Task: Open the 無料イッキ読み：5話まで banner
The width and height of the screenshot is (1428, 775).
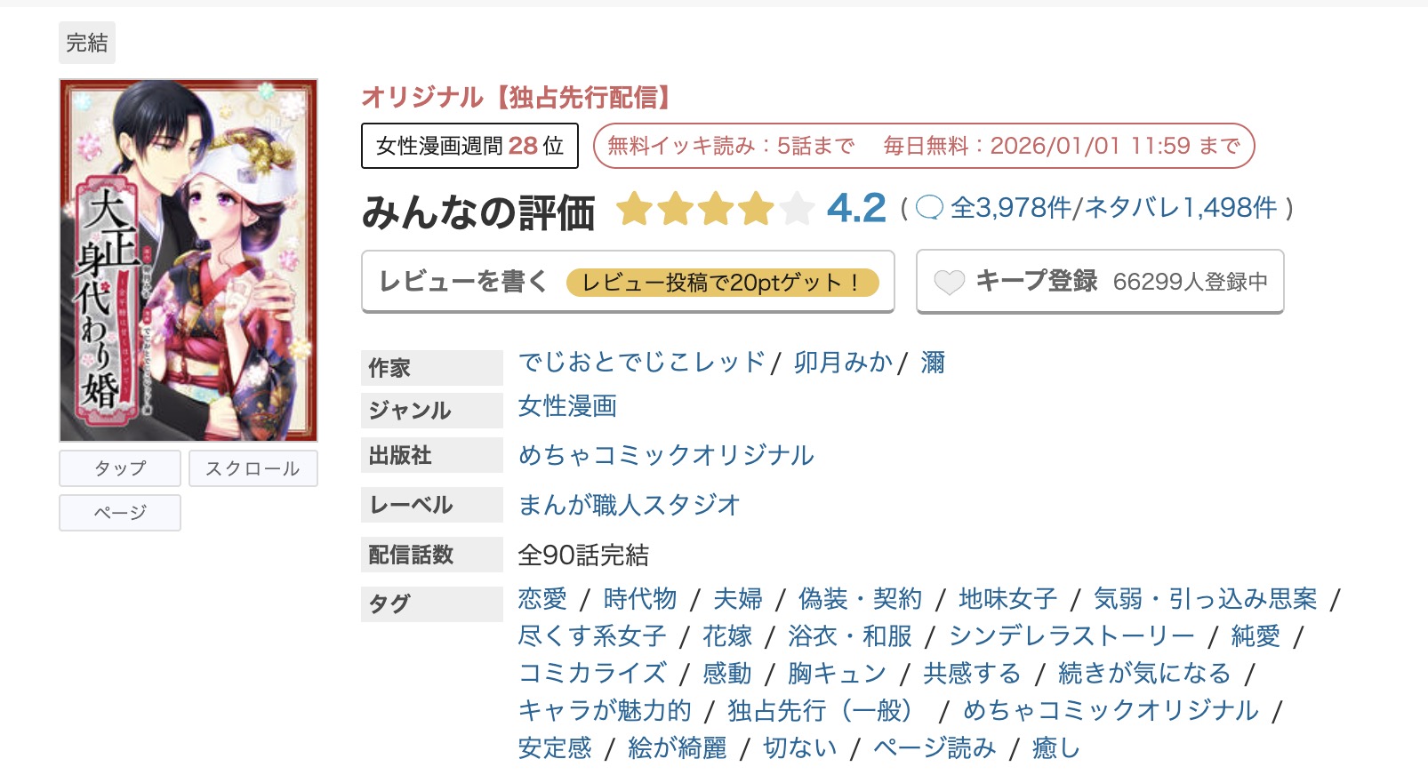Action: tap(730, 146)
